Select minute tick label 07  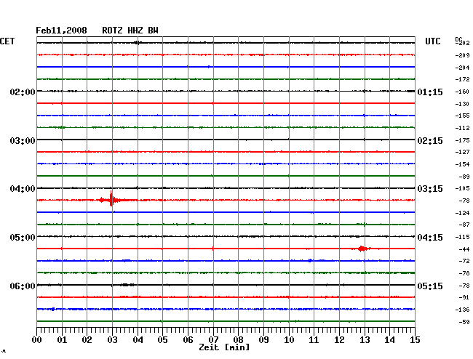click(213, 339)
